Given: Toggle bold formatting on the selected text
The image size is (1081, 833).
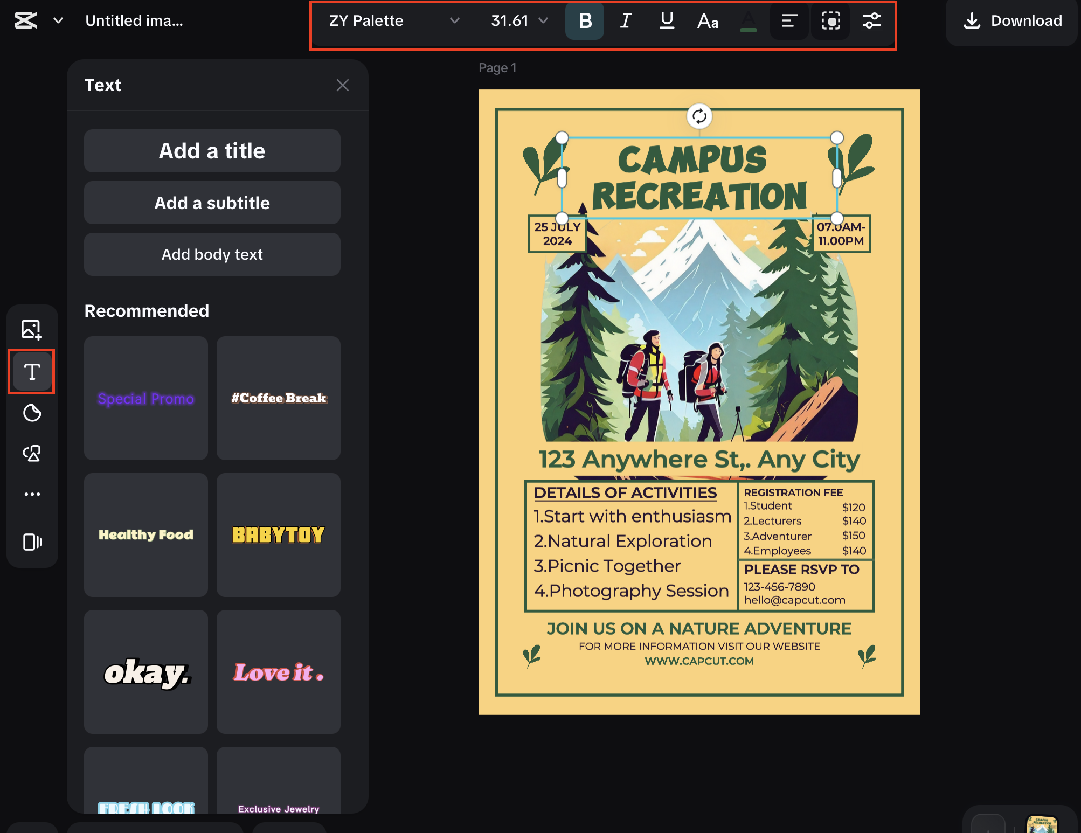Looking at the screenshot, I should point(584,21).
